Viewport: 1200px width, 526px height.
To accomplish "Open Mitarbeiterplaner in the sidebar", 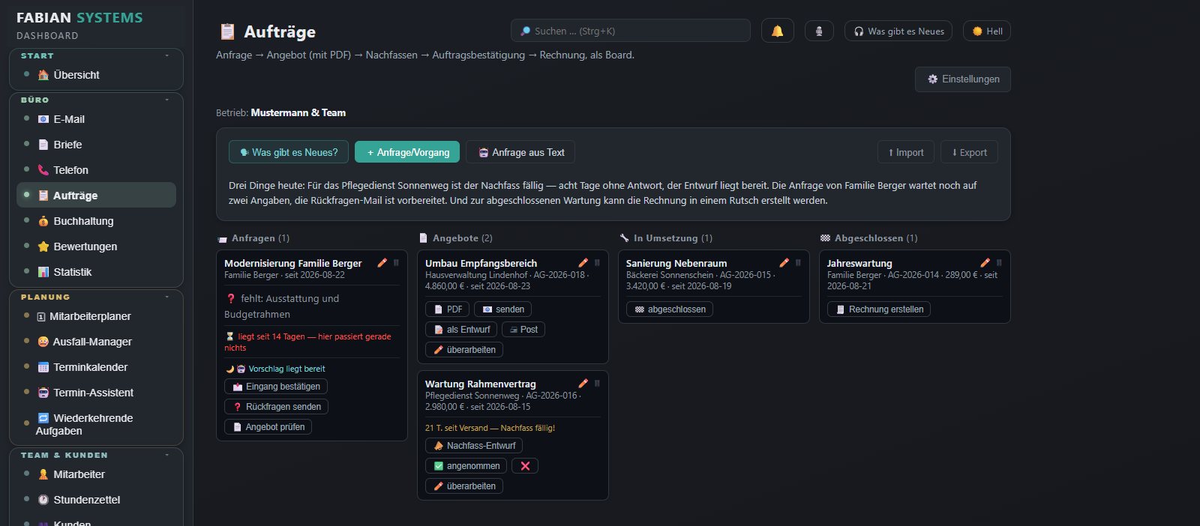I will 96,316.
